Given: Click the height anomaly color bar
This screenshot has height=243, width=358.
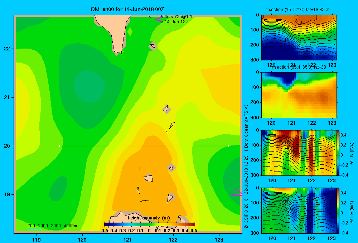Looking at the screenshot, I should (150, 224).
